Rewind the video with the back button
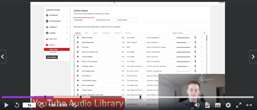 click(x=17, y=105)
